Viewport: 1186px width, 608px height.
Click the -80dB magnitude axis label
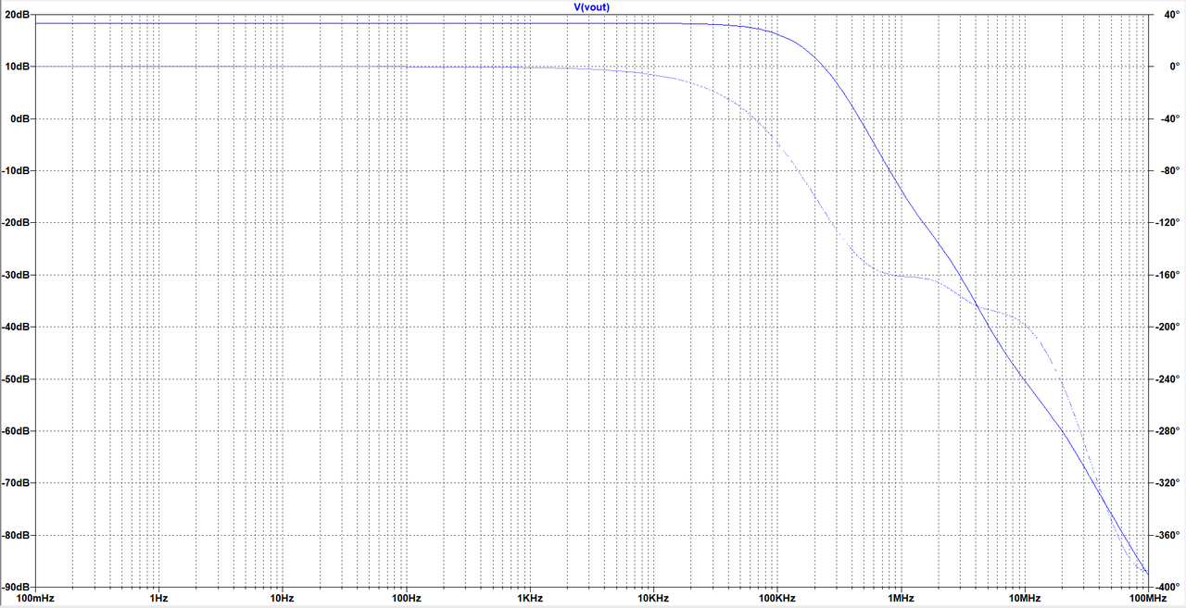click(x=15, y=535)
